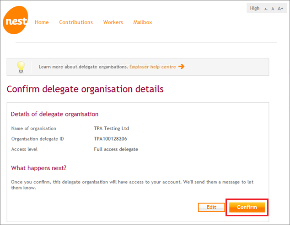Image resolution: width=290 pixels, height=225 pixels.
Task: Click the orange arrow beside help centre
Action: 182,67
